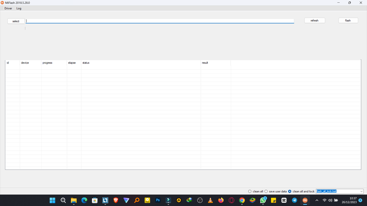Open CapCut from taskbar
This screenshot has width=367, height=206.
click(284, 200)
